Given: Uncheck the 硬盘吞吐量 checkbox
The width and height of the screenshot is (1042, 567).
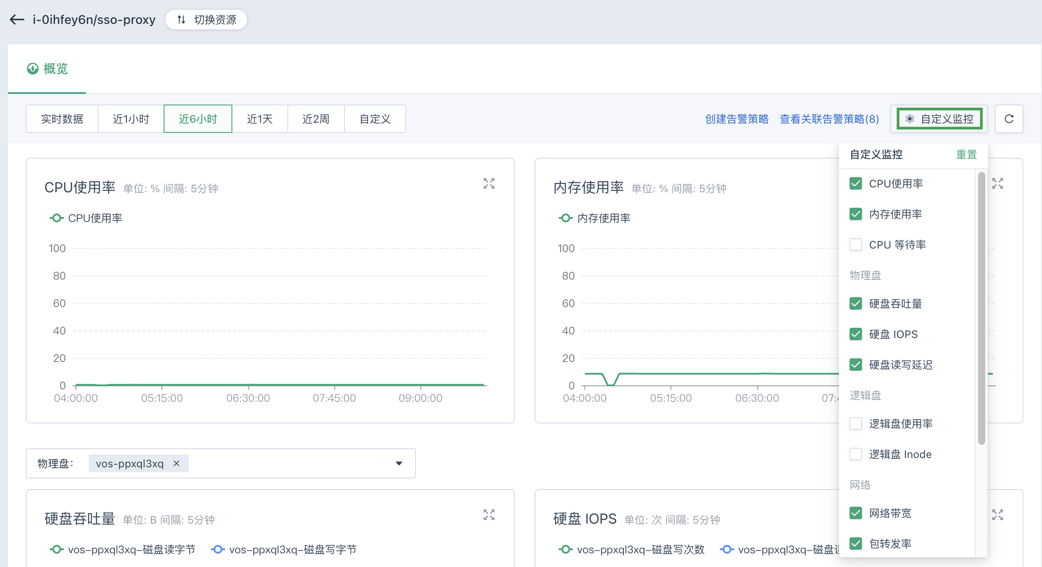Looking at the screenshot, I should [856, 303].
